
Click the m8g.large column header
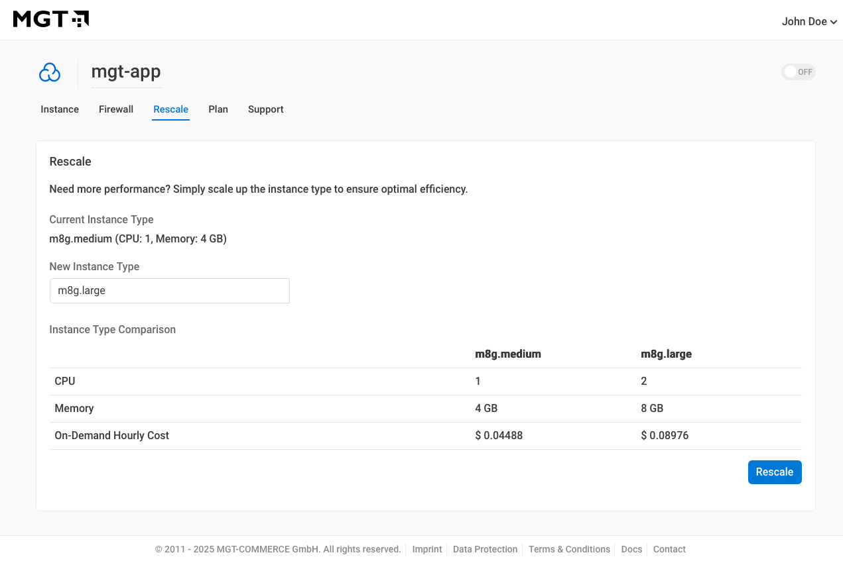pos(666,354)
